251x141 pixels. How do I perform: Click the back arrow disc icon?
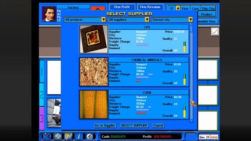[x=89, y=136]
